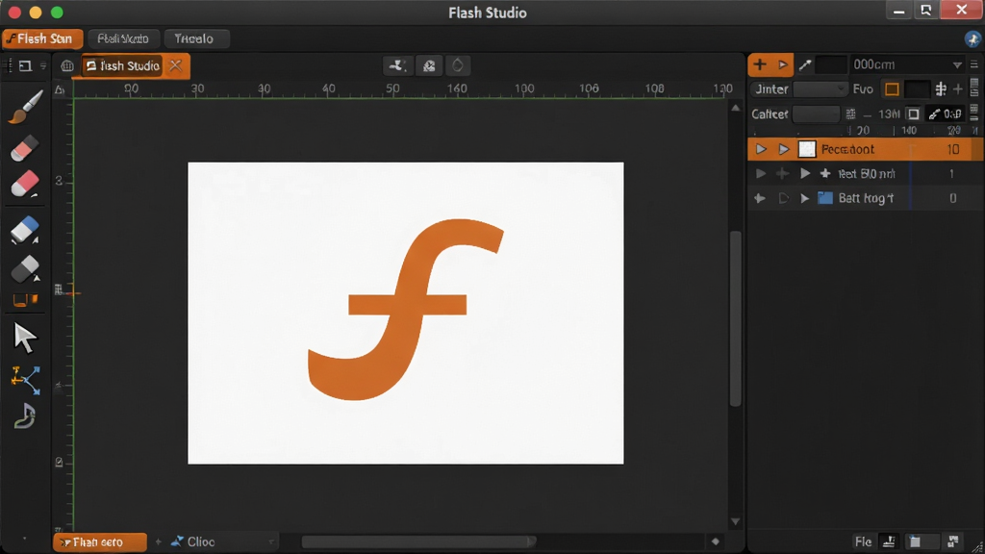This screenshot has width=985, height=554.
Task: Click the Fle button at the bottom right
Action: click(x=863, y=541)
